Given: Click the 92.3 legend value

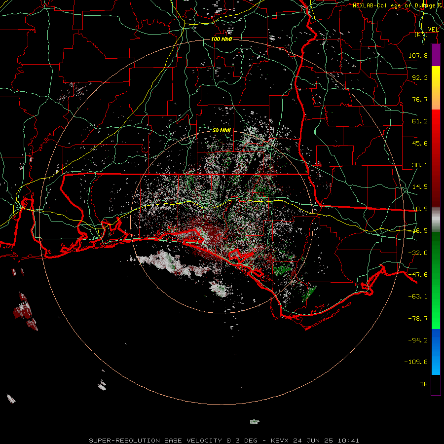Looking at the screenshot, I should (420, 77).
